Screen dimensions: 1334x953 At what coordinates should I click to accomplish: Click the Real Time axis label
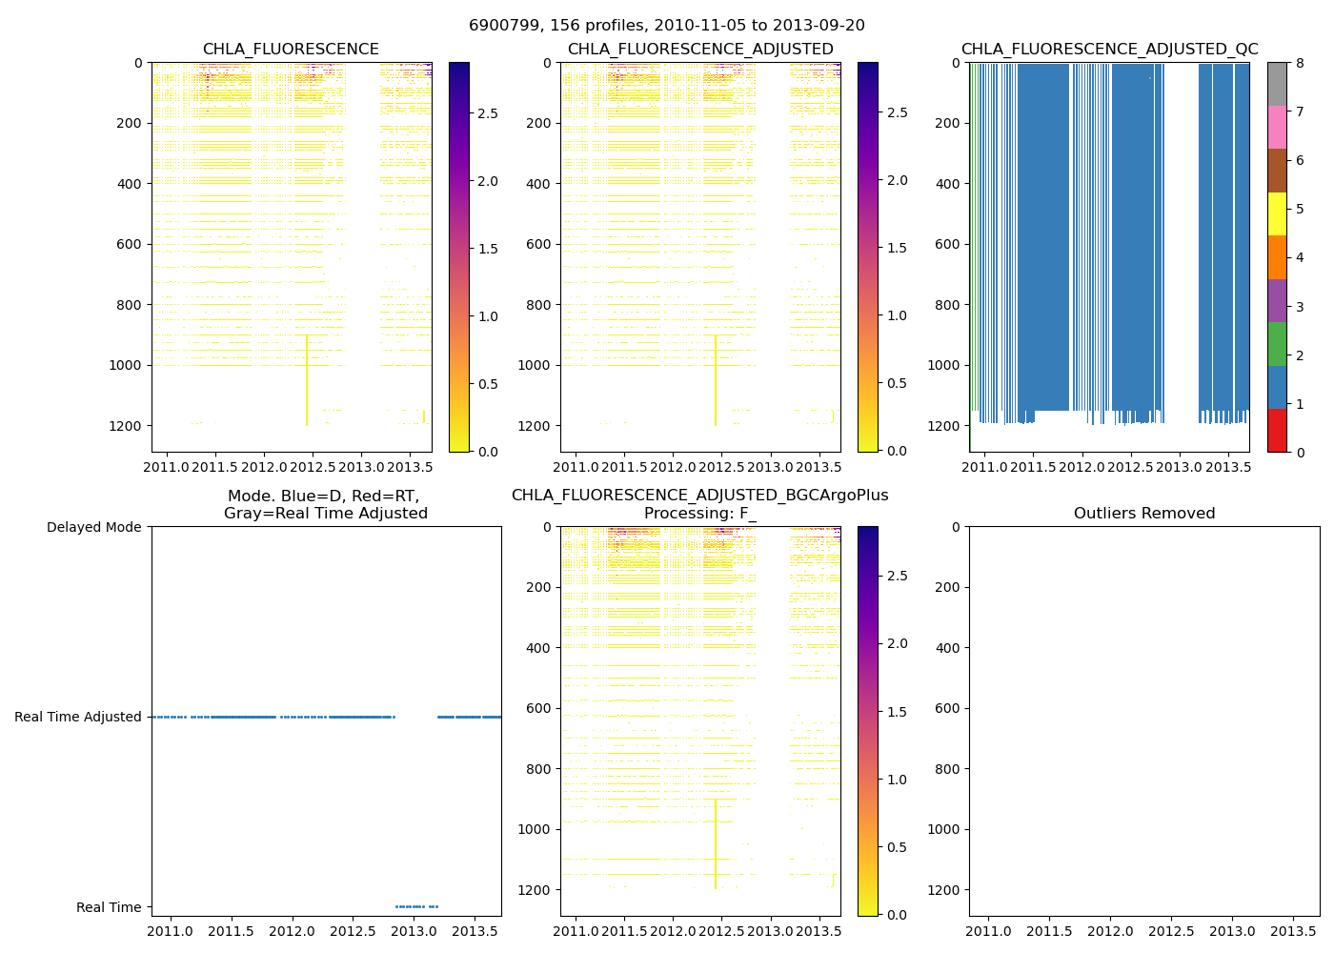pyautogui.click(x=109, y=907)
